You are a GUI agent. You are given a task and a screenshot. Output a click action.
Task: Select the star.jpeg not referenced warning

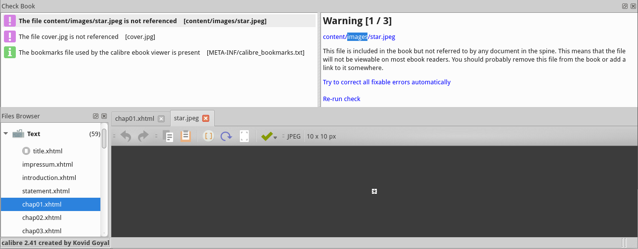158,21
